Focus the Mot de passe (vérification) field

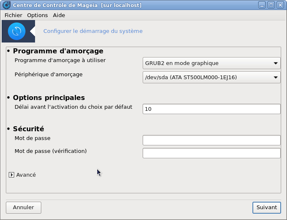coord(211,153)
